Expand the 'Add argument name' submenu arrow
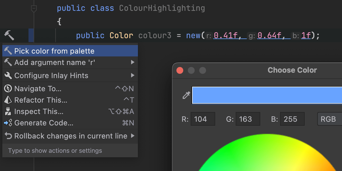This screenshot has width=342, height=171. tap(133, 62)
